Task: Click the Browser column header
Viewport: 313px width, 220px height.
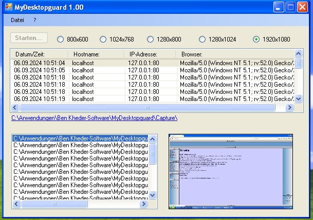Action: coord(235,54)
